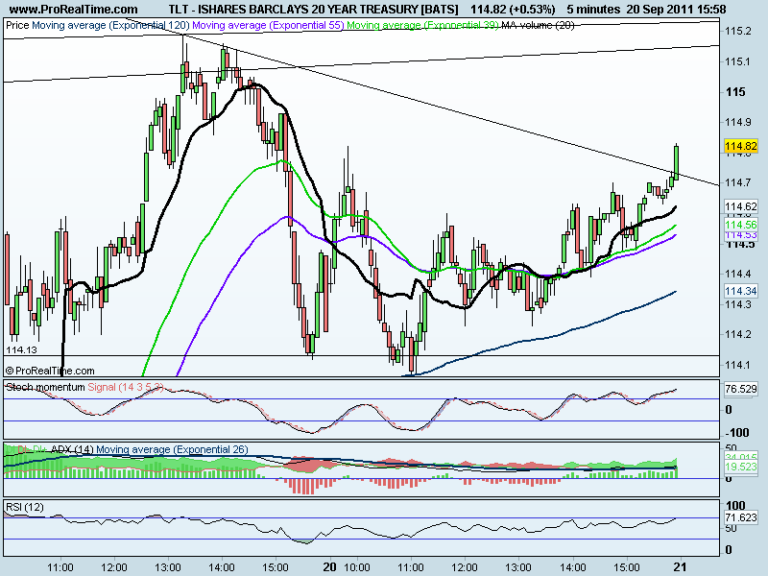The width and height of the screenshot is (768, 576).
Task: Click the 5 minutes timeframe label
Action: coord(593,9)
